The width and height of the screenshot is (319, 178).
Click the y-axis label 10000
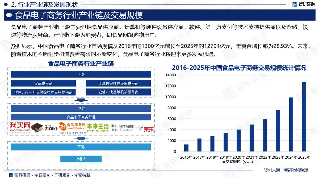[x=170, y=97]
